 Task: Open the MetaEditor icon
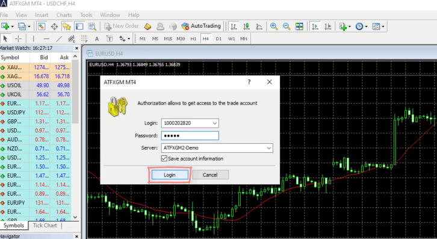(x=147, y=26)
